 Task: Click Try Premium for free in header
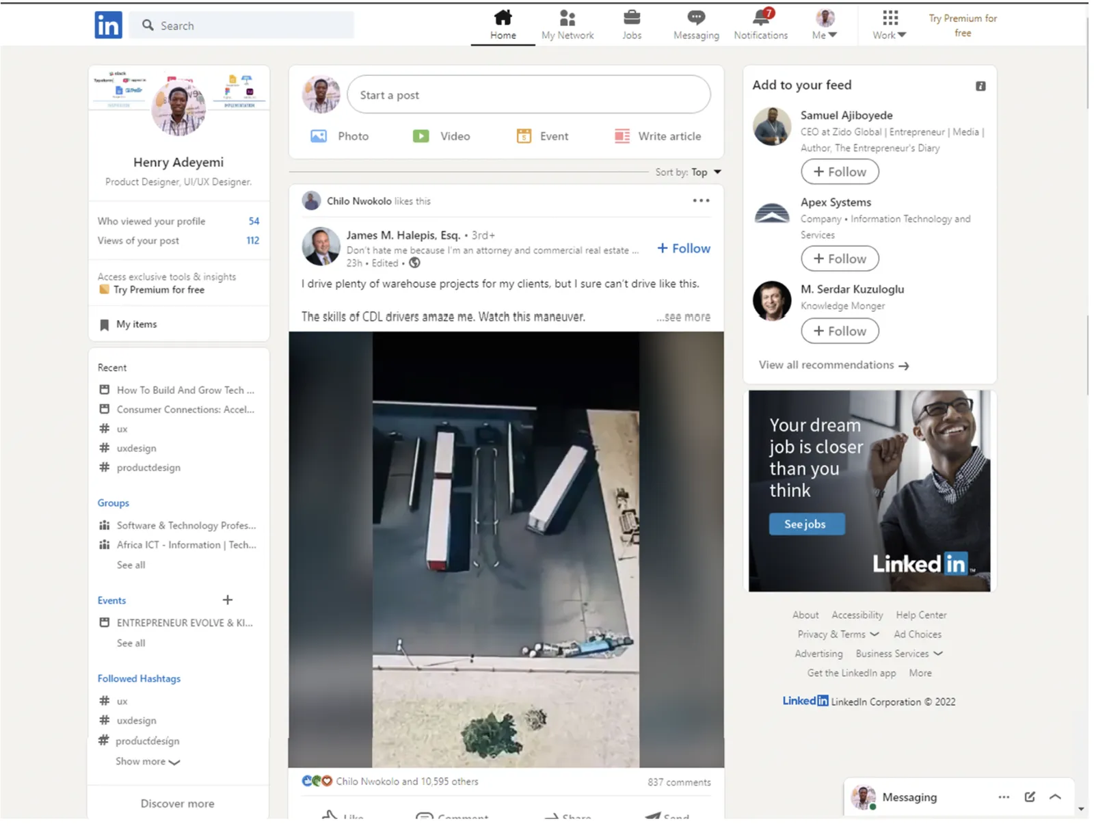point(963,25)
